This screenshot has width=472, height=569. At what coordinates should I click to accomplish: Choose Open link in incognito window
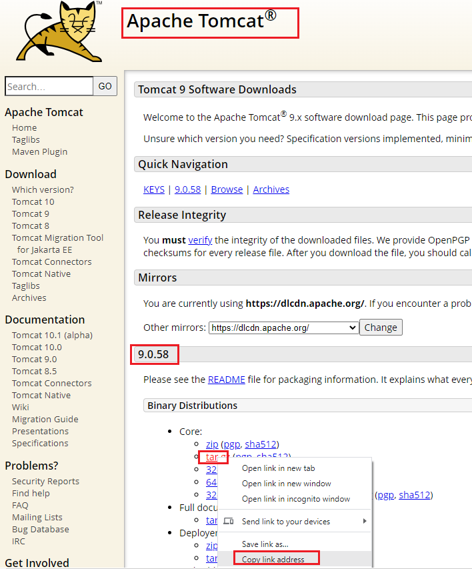click(x=296, y=498)
